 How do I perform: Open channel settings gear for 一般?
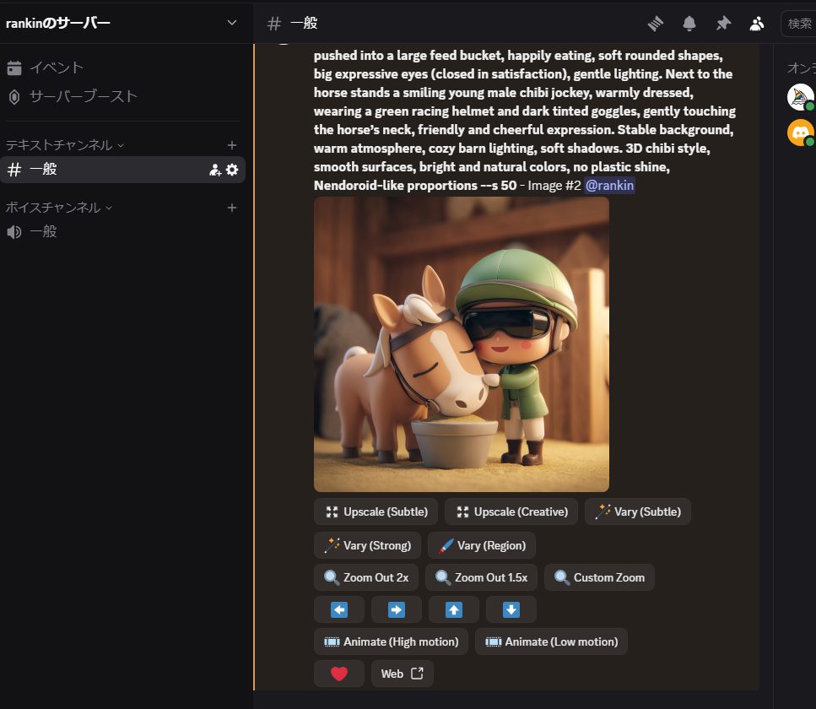(x=232, y=170)
